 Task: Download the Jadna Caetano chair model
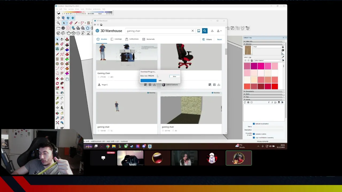(219, 85)
